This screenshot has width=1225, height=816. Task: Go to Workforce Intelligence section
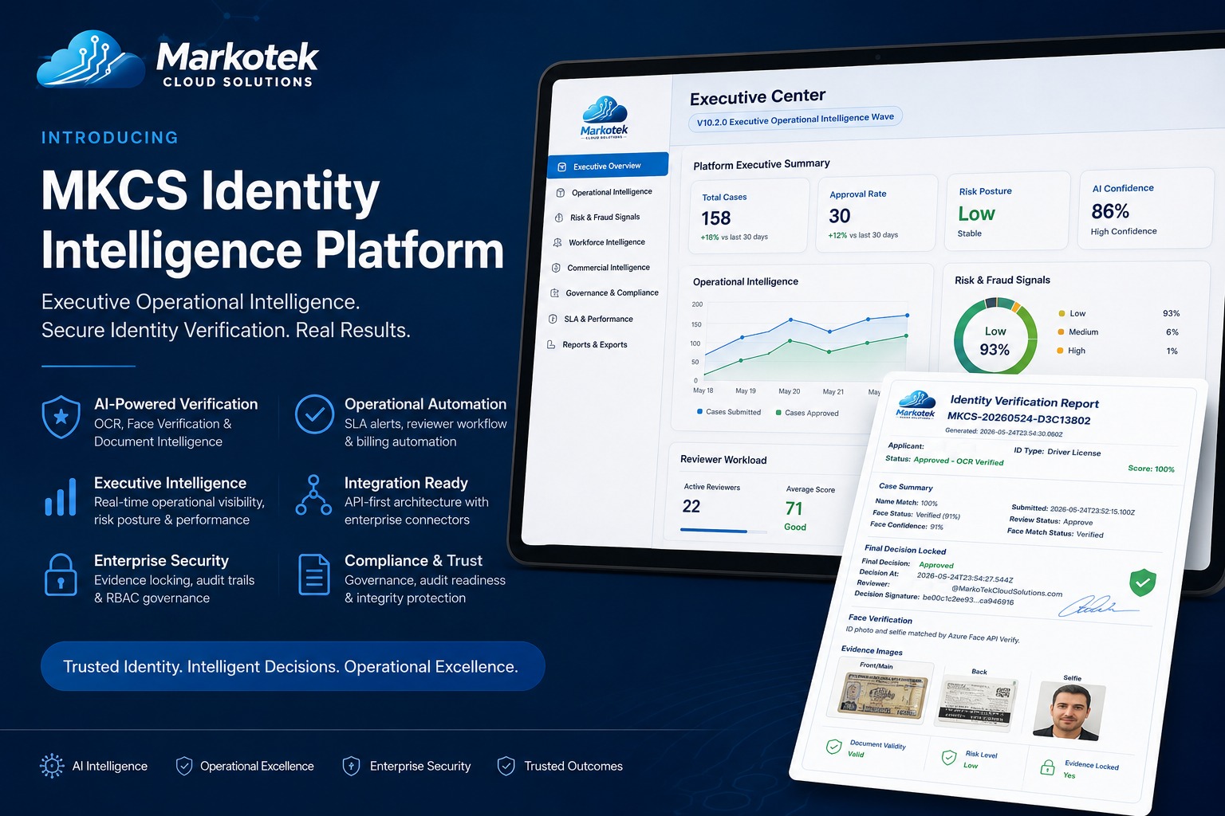coord(599,242)
